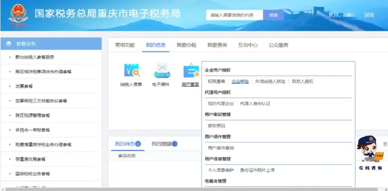The width and height of the screenshot is (388, 191).
Task: Open the 我要办税 tab
Action: point(186,45)
